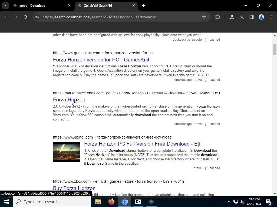Close the CollabVM SearXNG tab
Screen dimensions: 277x207
tap(134, 6)
